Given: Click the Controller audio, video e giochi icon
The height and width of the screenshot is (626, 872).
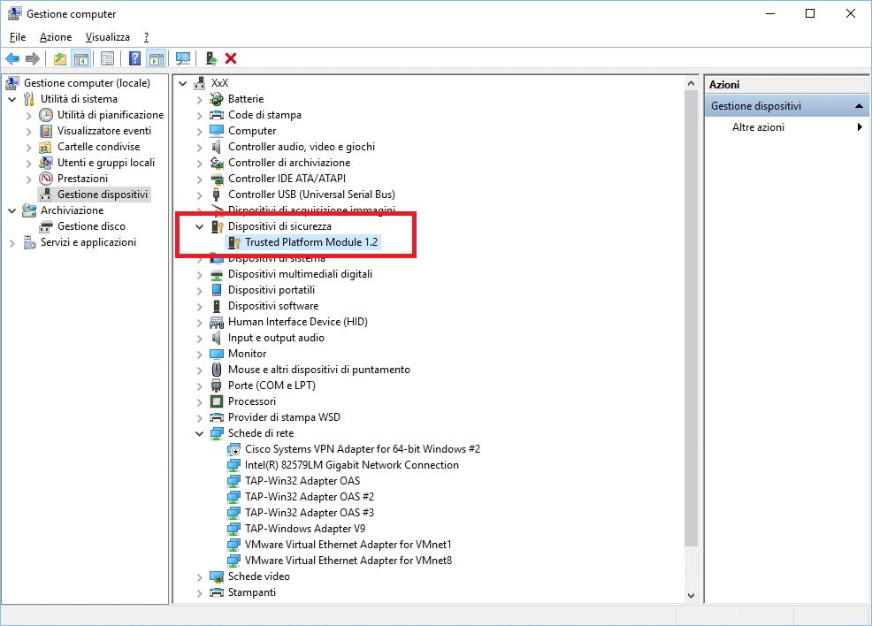Looking at the screenshot, I should [217, 147].
